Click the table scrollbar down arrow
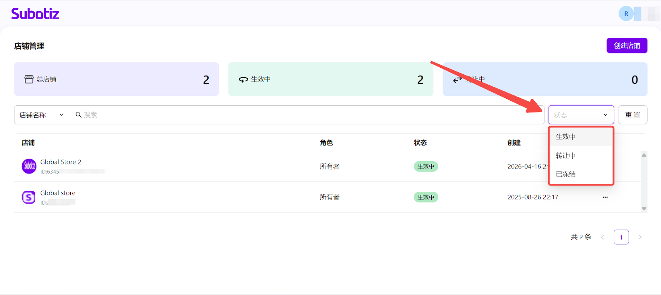 coord(644,209)
